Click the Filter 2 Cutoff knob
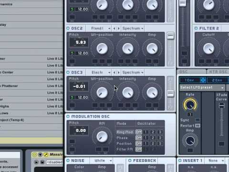229x172 pixels. pos(208,48)
